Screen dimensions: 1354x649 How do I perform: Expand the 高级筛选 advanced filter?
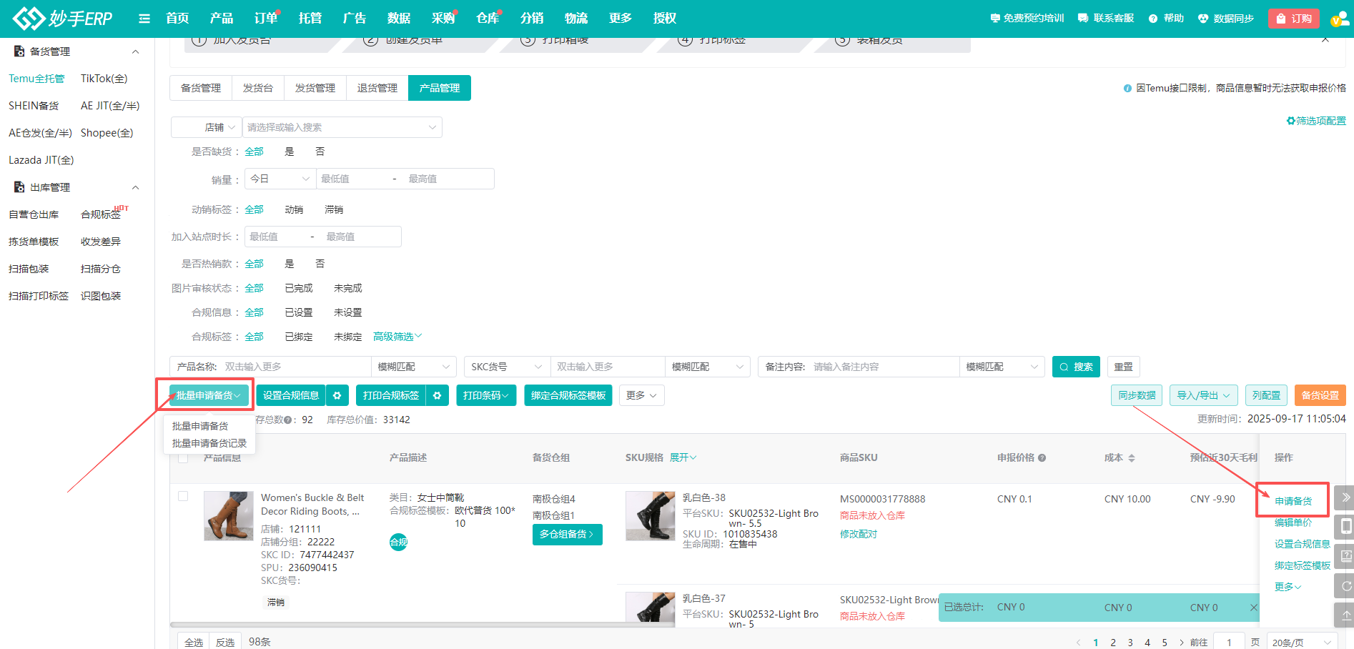397,337
